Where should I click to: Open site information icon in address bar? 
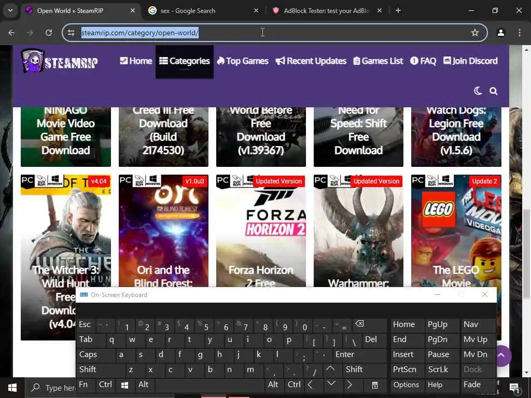(71, 33)
